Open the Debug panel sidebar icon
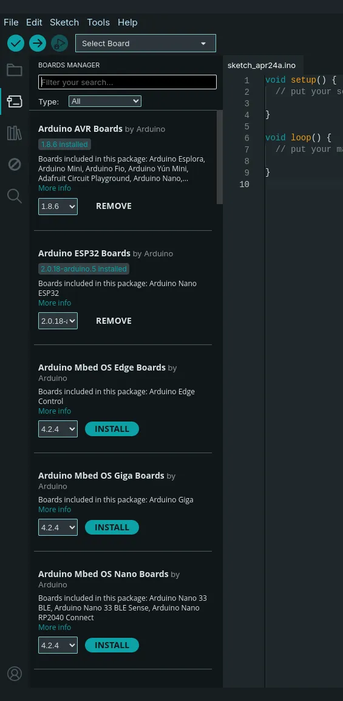The width and height of the screenshot is (343, 701). pos(15,165)
